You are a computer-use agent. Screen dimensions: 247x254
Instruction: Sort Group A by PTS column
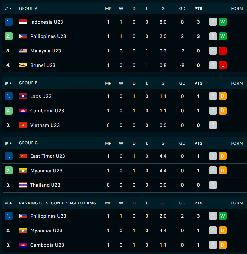[x=198, y=9]
